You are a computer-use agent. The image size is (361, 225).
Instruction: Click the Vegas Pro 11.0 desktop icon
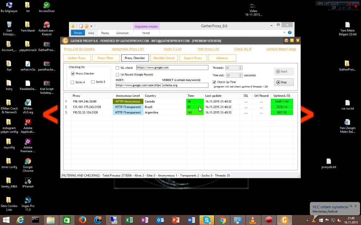click(x=28, y=204)
